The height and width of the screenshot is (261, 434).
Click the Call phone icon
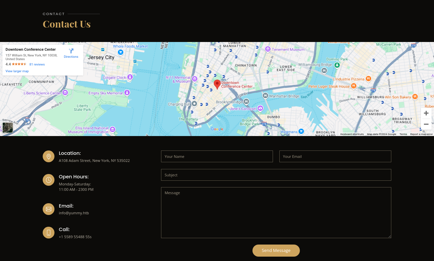[x=48, y=232]
